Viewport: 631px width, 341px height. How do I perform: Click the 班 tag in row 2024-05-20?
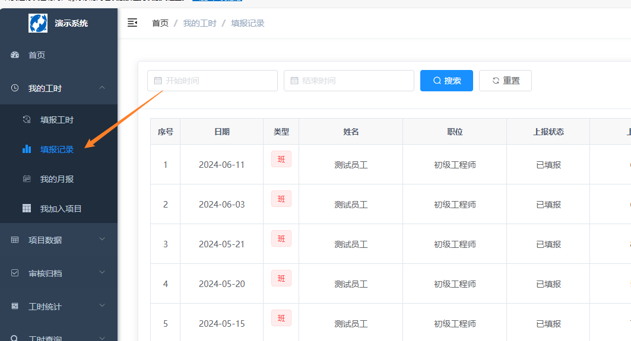[281, 278]
